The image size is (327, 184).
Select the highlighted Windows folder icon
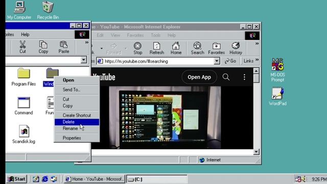(x=52, y=73)
